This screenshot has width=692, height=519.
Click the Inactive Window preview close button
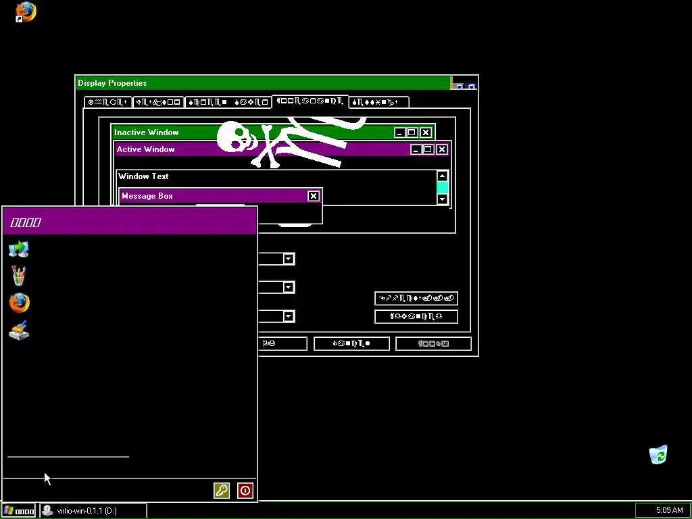click(426, 132)
